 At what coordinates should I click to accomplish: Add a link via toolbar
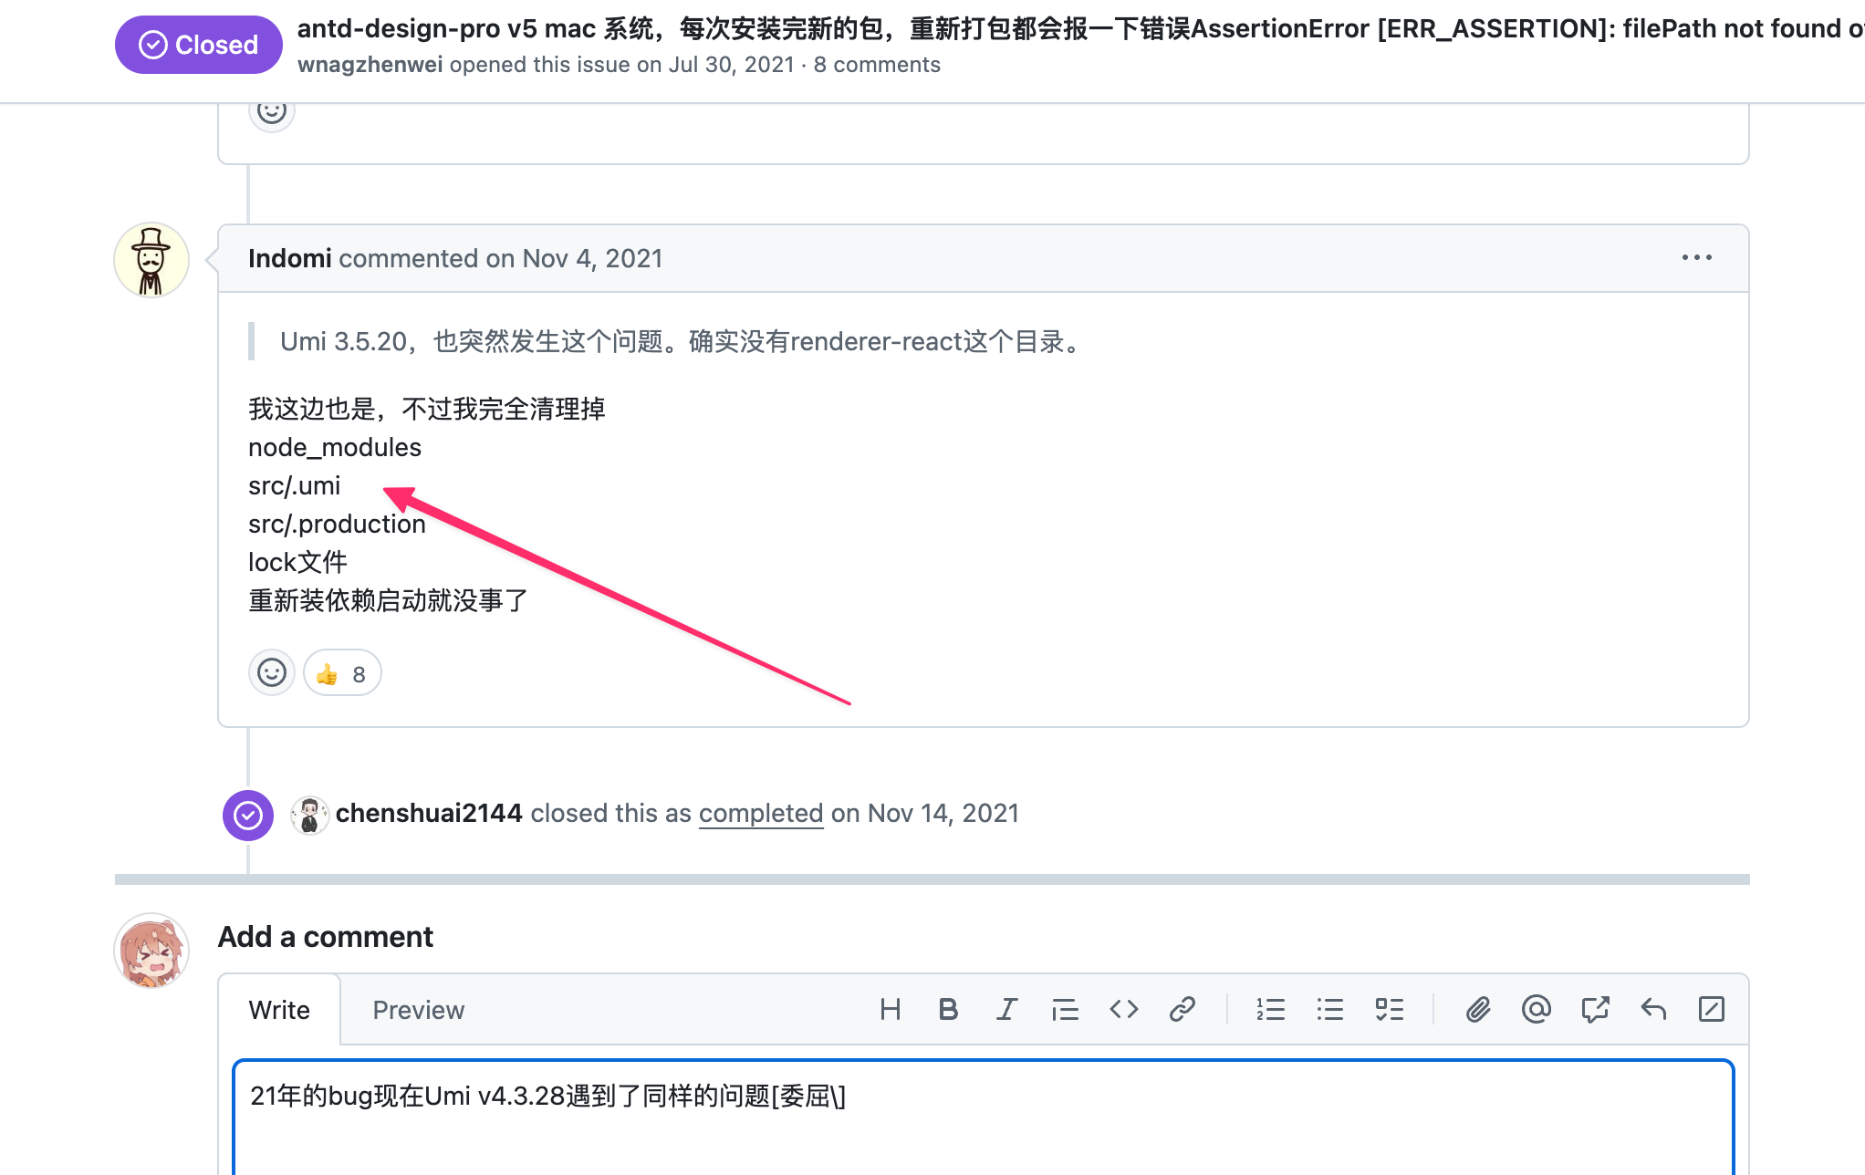click(x=1182, y=1009)
